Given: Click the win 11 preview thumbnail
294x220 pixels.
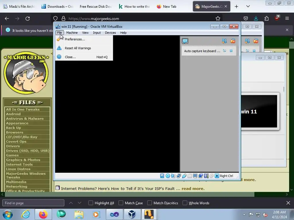Looking at the screenshot, I should coord(259,111).
